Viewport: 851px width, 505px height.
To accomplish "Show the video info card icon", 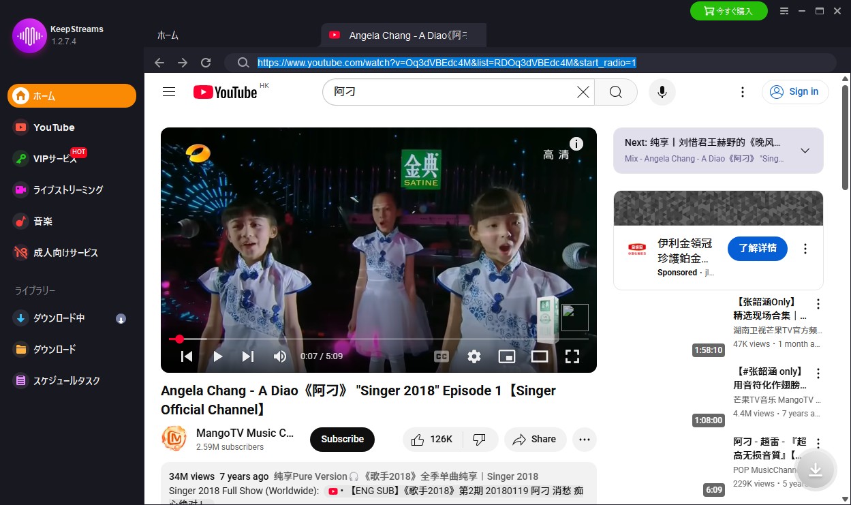I will (x=576, y=144).
